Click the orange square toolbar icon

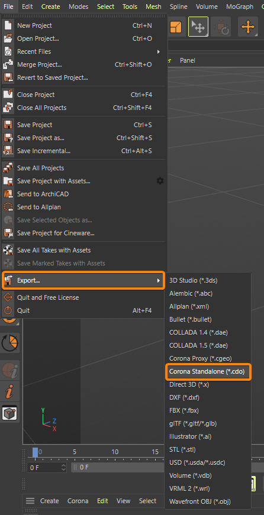point(176,27)
